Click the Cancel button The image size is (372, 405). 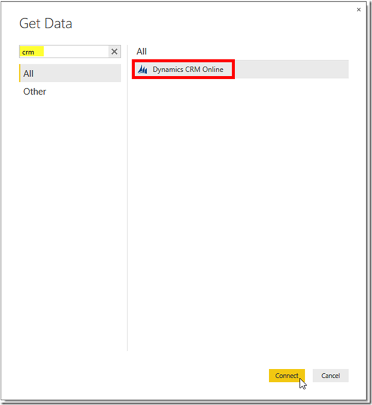(x=331, y=376)
